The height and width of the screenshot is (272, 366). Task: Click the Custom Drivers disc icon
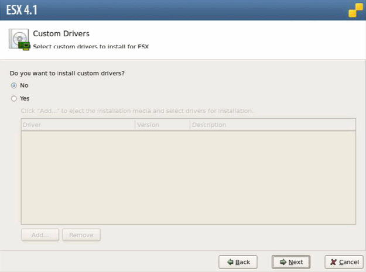[x=19, y=39]
